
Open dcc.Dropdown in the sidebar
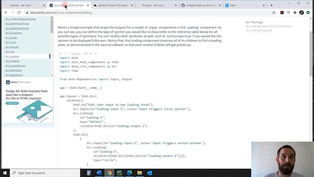pos(14,33)
